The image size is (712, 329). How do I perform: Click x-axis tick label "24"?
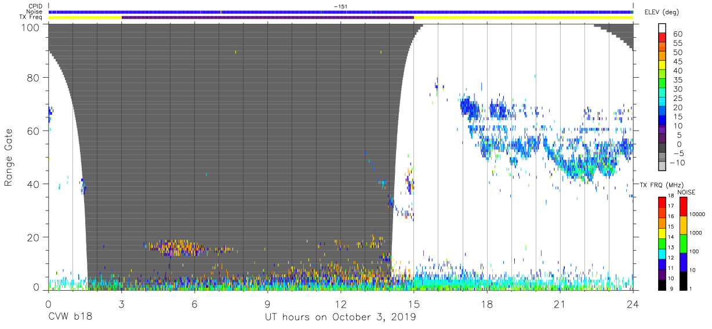tap(633, 303)
